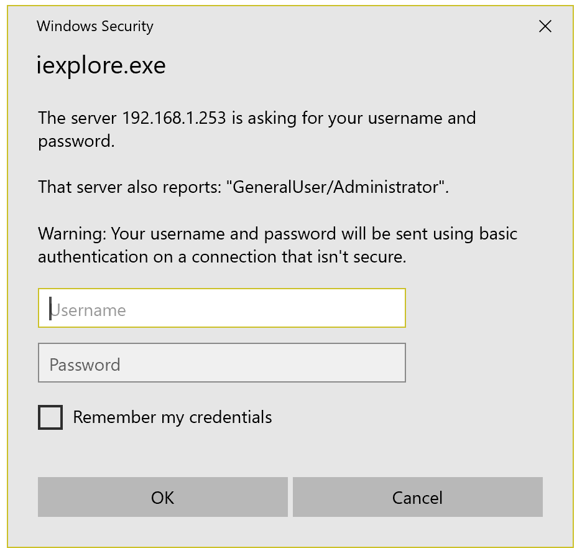Image resolution: width=577 pixels, height=548 pixels.
Task: Click the iexplore.exe heading
Action: (x=101, y=65)
